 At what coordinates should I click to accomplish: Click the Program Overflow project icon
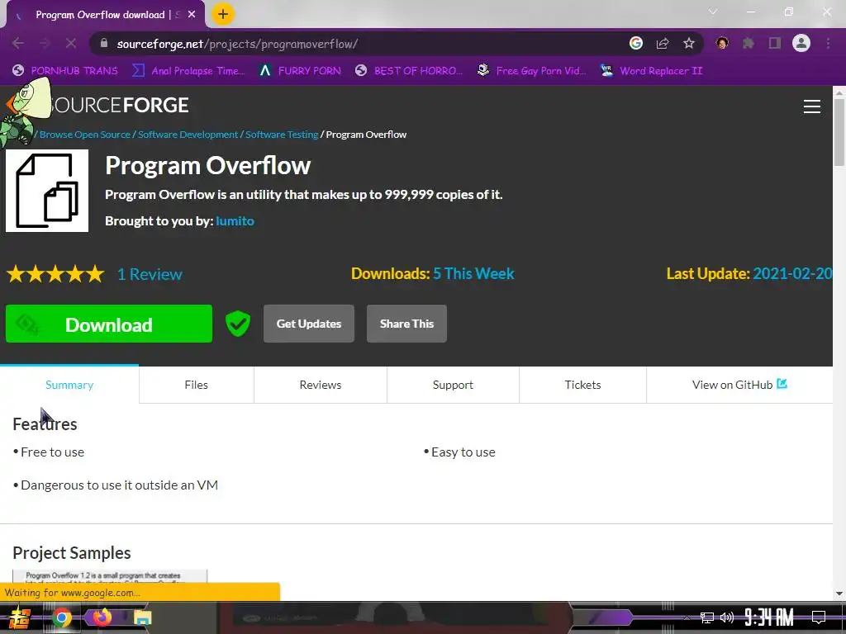pos(47,191)
